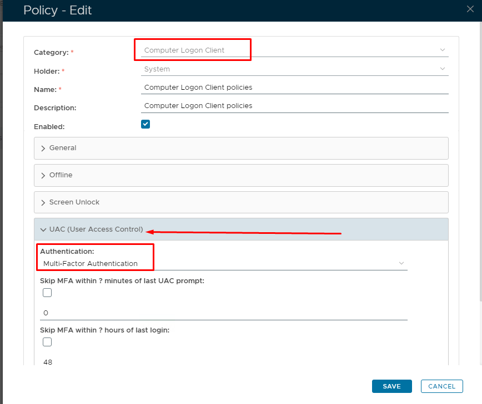The height and width of the screenshot is (404, 482).
Task: Focus the Description text field
Action: (294, 106)
